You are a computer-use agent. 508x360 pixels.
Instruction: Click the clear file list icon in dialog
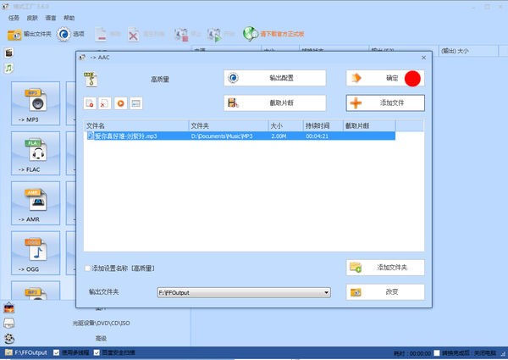[105, 103]
